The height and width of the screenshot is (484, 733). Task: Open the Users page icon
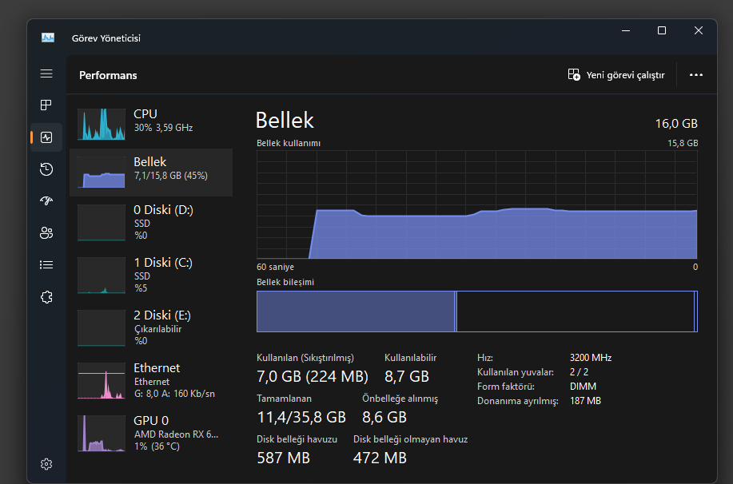(x=46, y=232)
